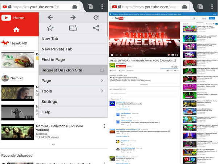The image size is (218, 164).
Task: Tap the right browser URL field
Action: pos(150,7)
